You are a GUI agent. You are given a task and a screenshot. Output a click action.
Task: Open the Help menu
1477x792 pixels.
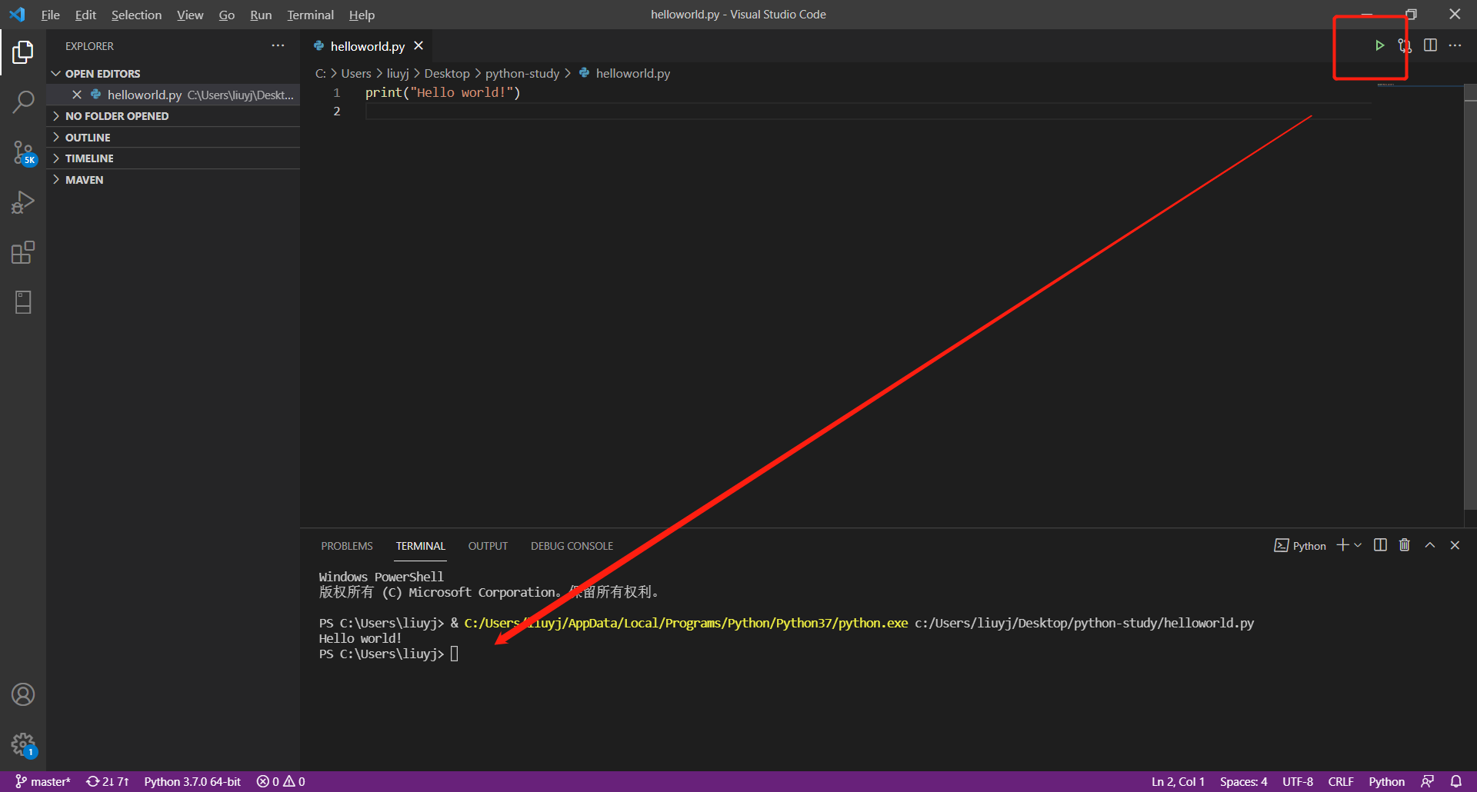point(362,15)
